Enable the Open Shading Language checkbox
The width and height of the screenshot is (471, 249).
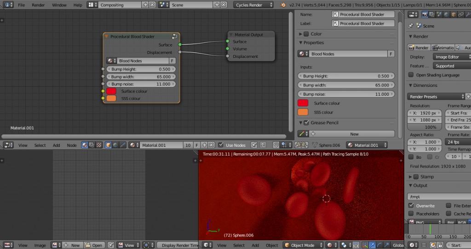point(412,75)
